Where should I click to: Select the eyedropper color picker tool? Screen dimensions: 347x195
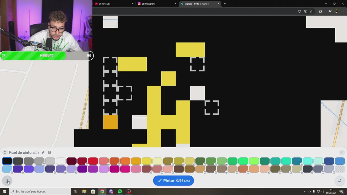43,152
